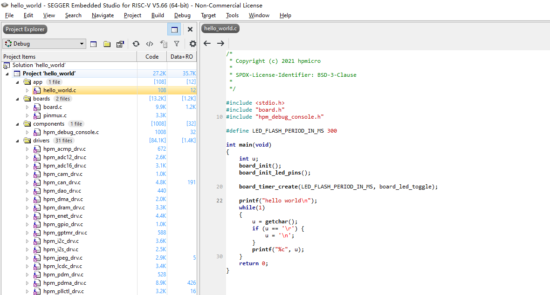This screenshot has width=550, height=295.
Task: Open the Debug configuration dropdown
Action: [x=44, y=44]
